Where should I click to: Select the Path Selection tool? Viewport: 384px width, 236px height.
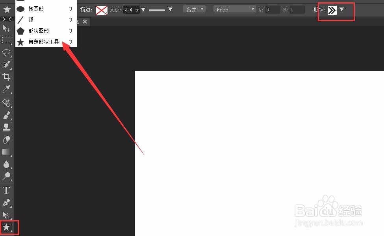coord(6,215)
